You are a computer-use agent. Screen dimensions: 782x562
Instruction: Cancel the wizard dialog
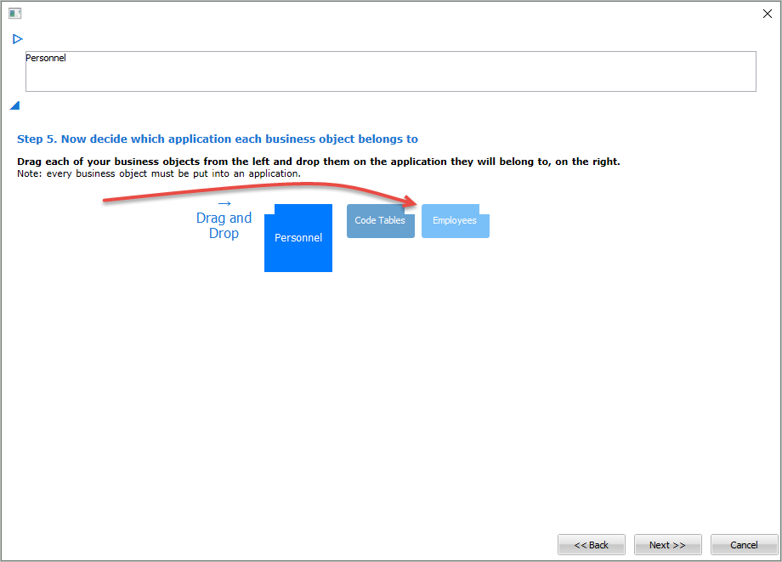point(744,544)
